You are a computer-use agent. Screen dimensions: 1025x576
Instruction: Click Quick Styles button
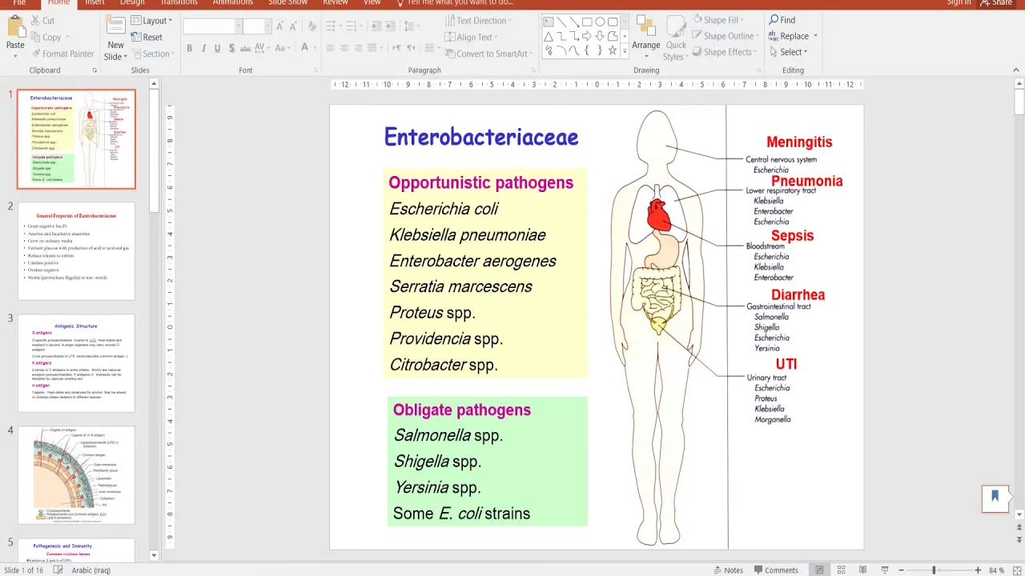click(x=676, y=38)
